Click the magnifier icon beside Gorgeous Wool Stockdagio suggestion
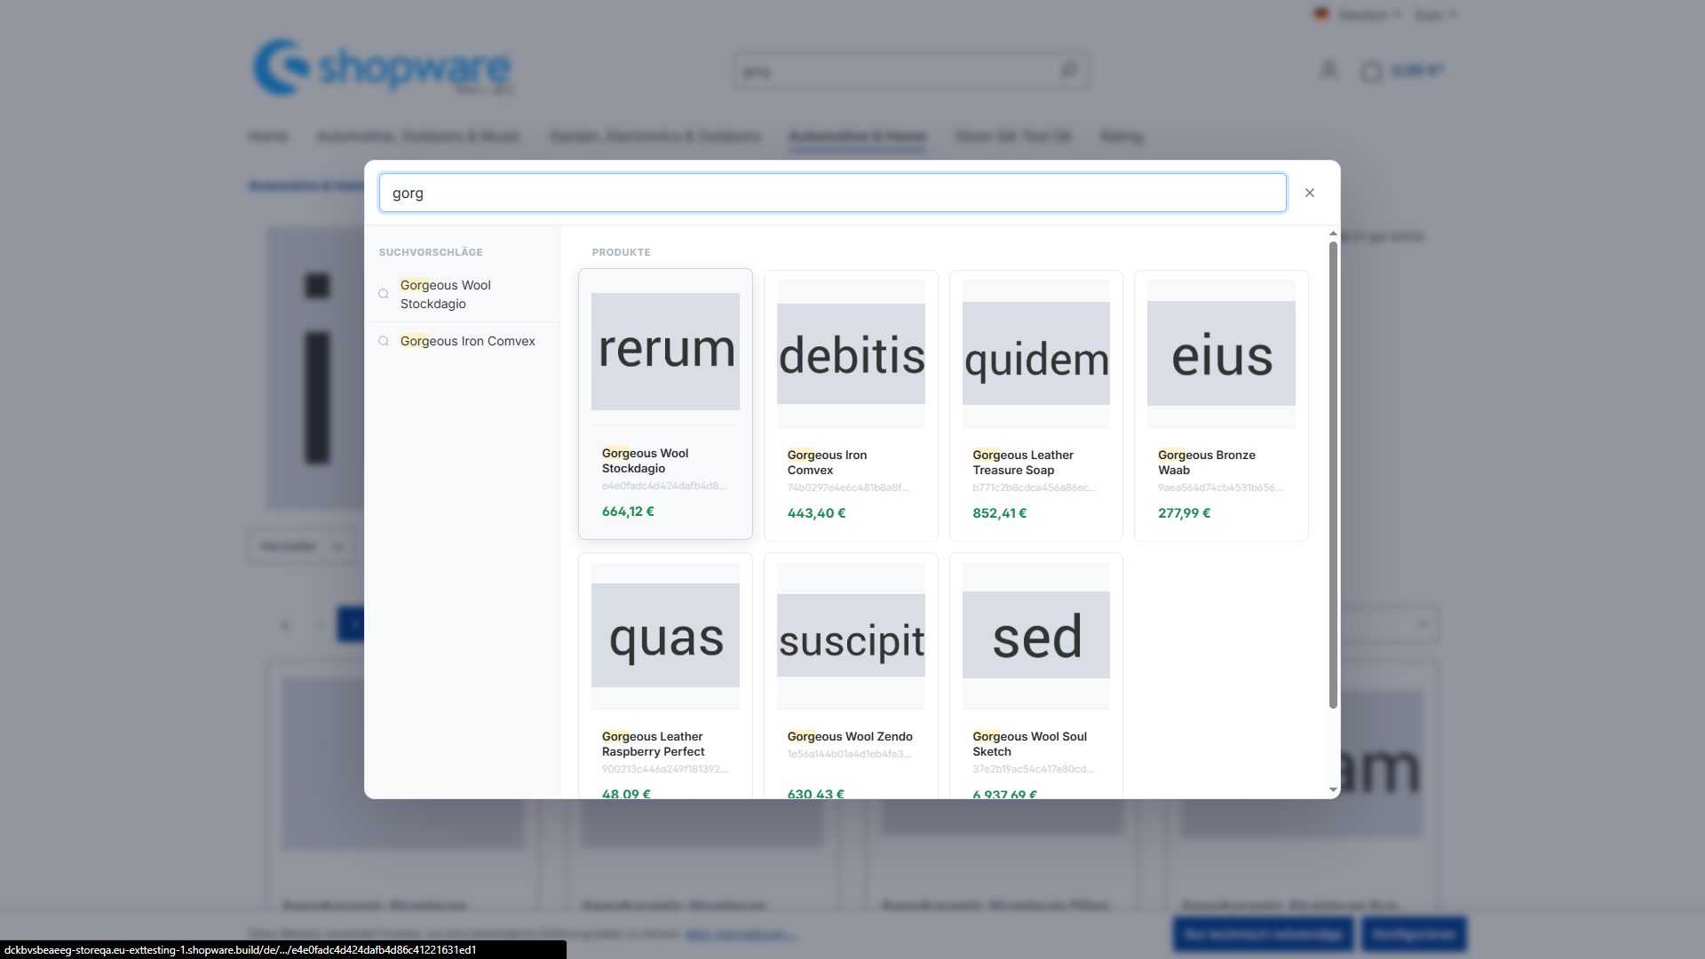The image size is (1705, 959). tap(384, 294)
